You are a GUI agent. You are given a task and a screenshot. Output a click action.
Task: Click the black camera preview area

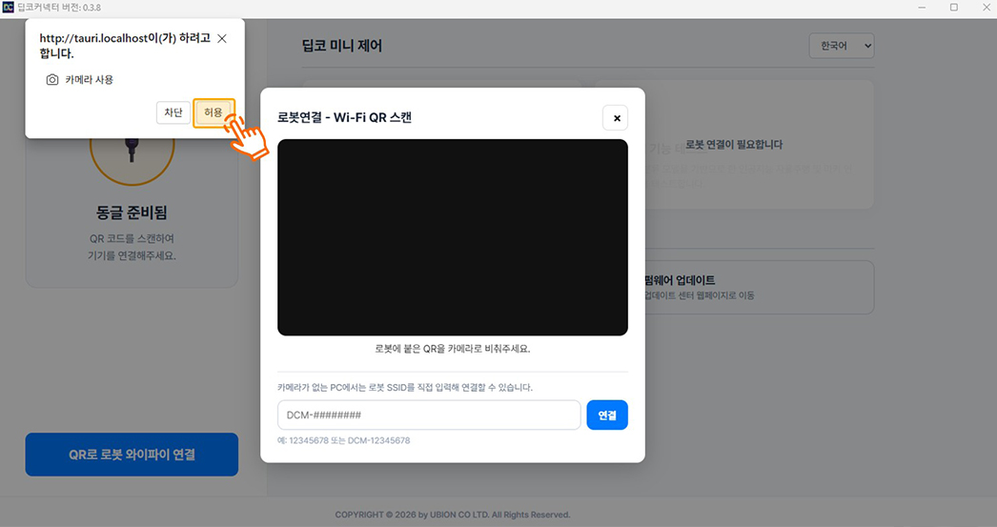click(x=453, y=237)
